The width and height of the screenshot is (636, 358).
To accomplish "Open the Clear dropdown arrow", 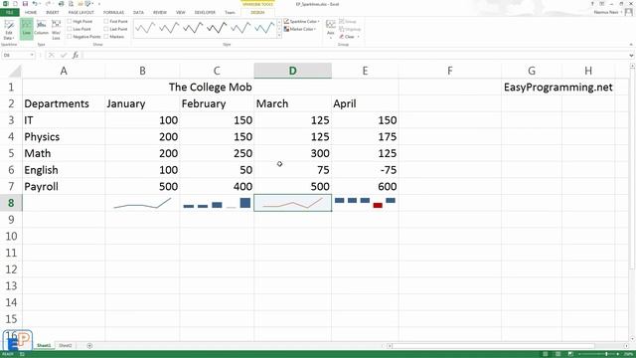I will 358,37.
